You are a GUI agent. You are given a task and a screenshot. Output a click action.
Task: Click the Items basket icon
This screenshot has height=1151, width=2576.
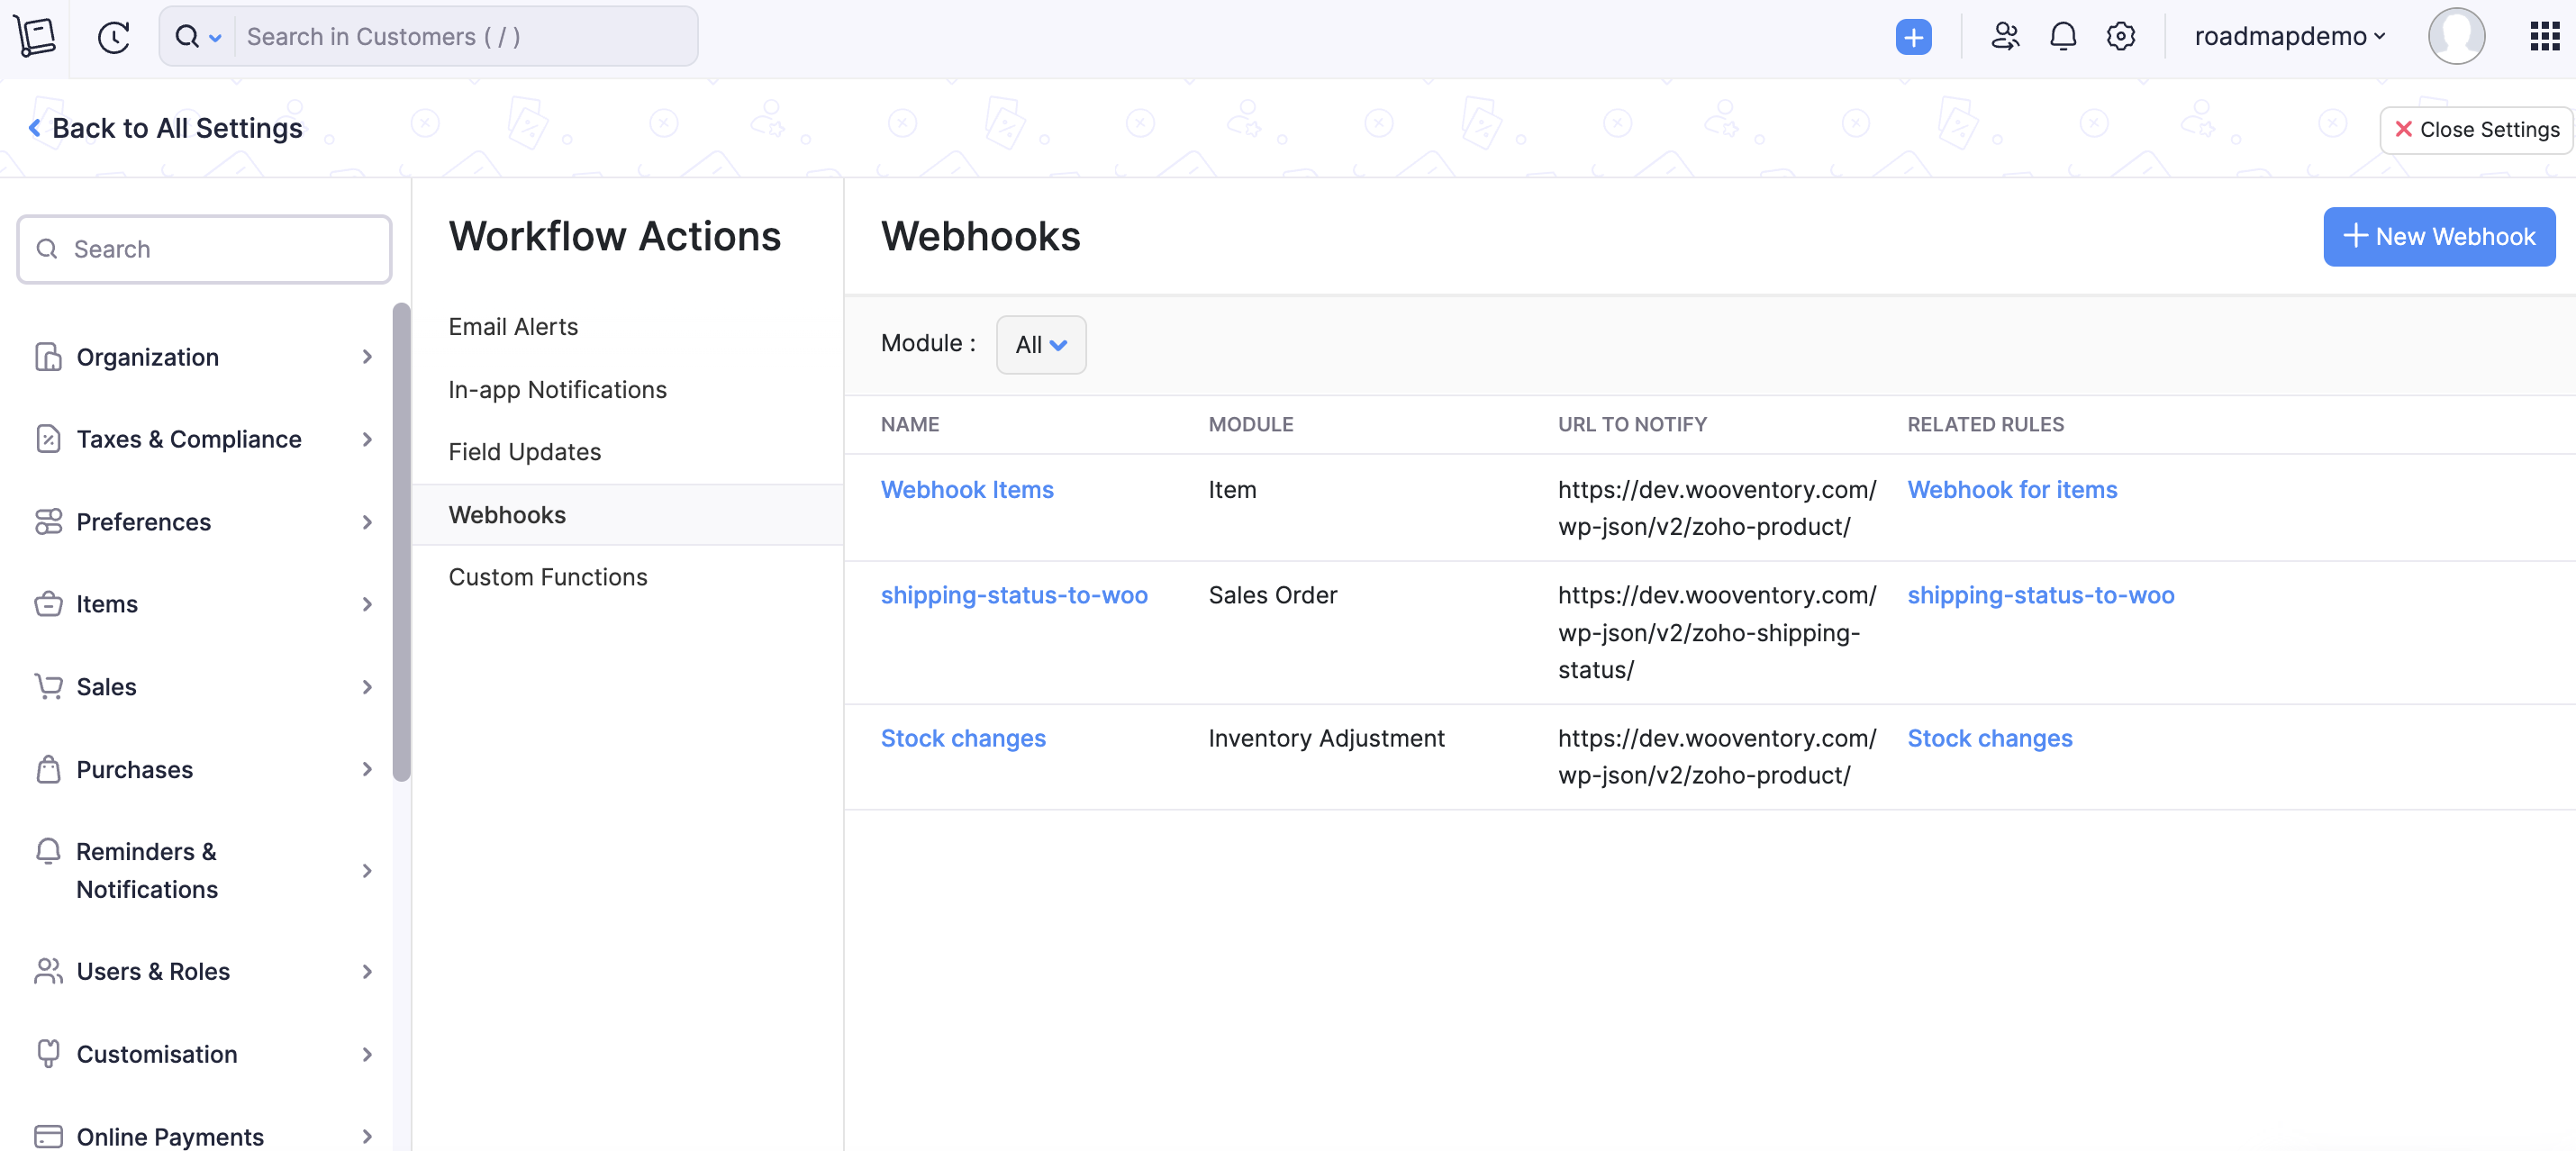[48, 604]
